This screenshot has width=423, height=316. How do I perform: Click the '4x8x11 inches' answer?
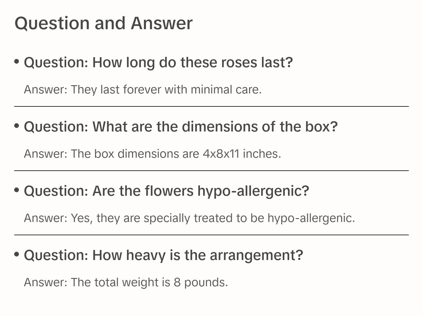(241, 154)
